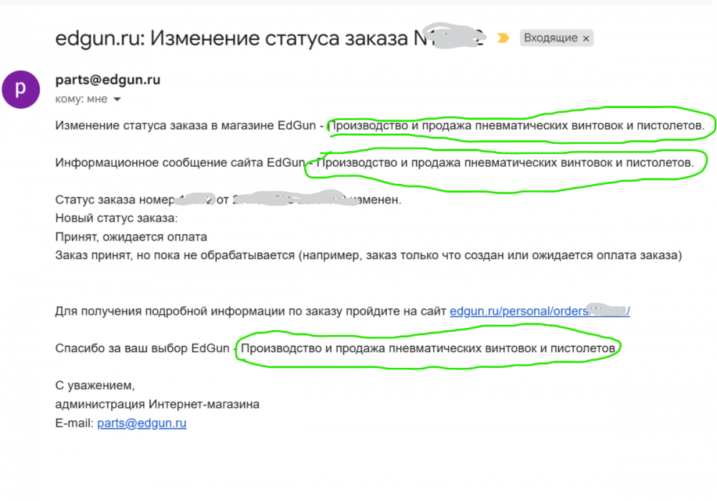717x501 pixels.
Task: Click 'Информационное сообщение сайта EdGun' text
Action: click(179, 163)
